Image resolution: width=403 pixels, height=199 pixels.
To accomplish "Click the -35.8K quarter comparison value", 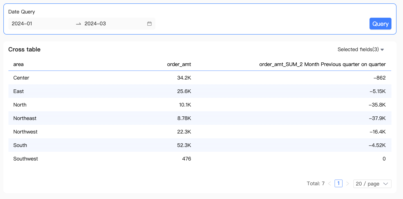I will 377,105.
